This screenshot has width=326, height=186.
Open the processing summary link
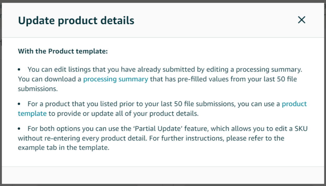115,79
